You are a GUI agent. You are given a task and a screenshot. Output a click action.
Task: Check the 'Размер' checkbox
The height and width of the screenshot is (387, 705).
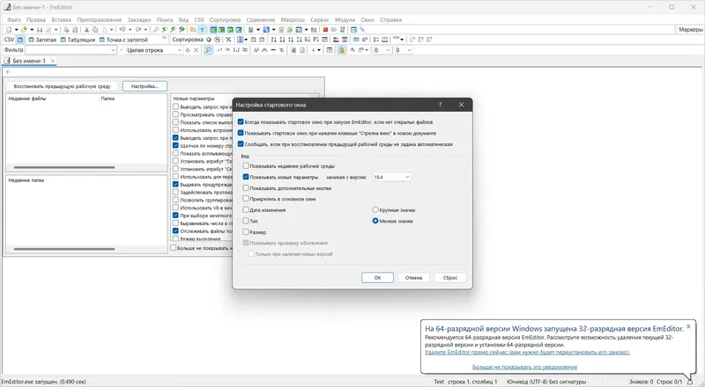[246, 232]
